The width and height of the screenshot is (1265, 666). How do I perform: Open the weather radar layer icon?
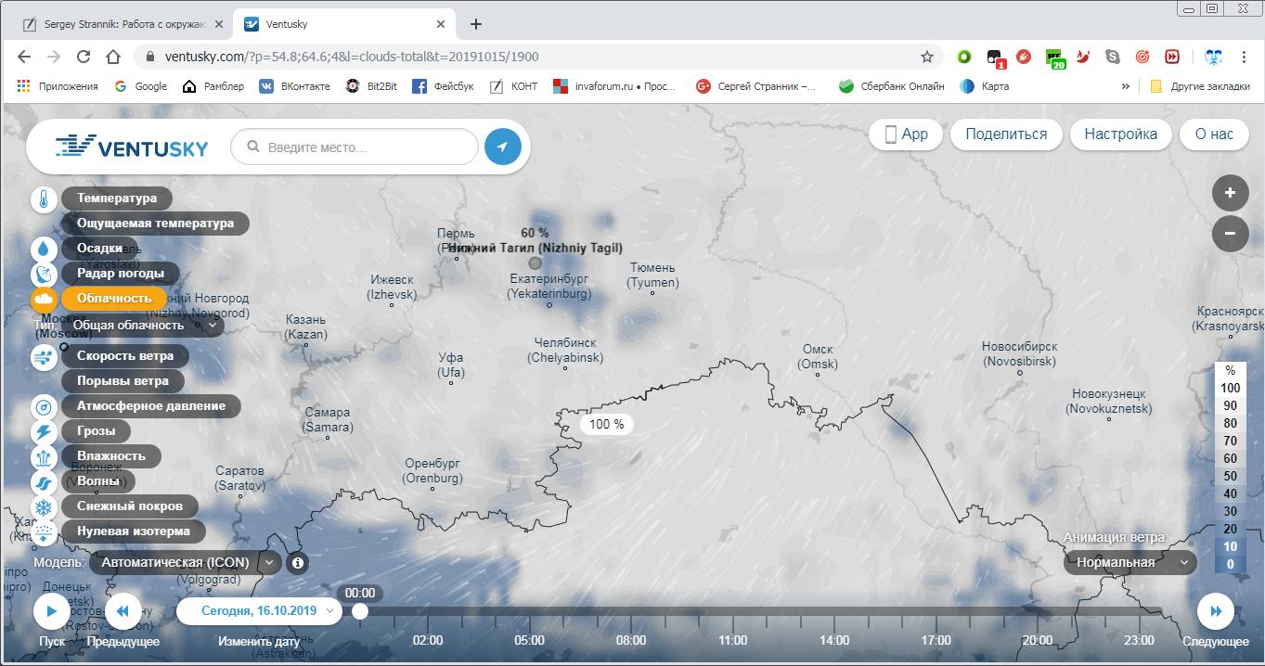click(44, 275)
